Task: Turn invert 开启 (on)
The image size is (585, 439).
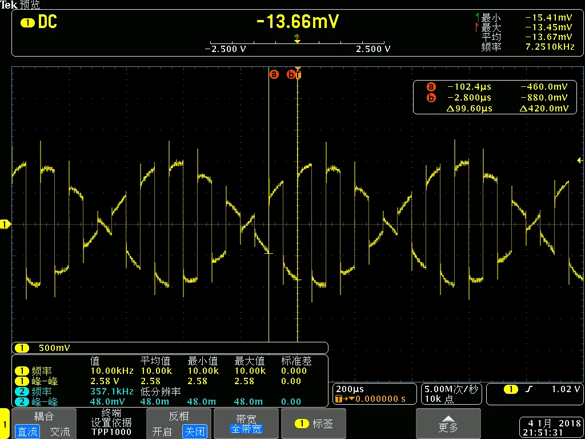Action: pyautogui.click(x=162, y=432)
